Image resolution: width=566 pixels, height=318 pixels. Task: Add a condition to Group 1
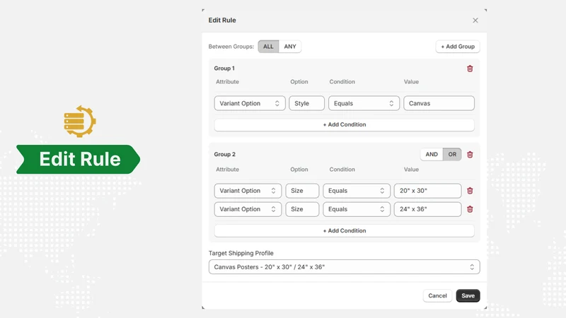[344, 125]
